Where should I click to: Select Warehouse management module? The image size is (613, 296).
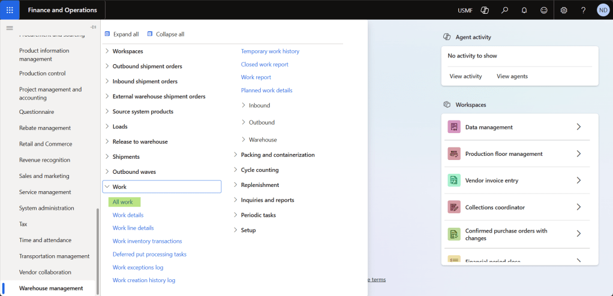(51, 288)
